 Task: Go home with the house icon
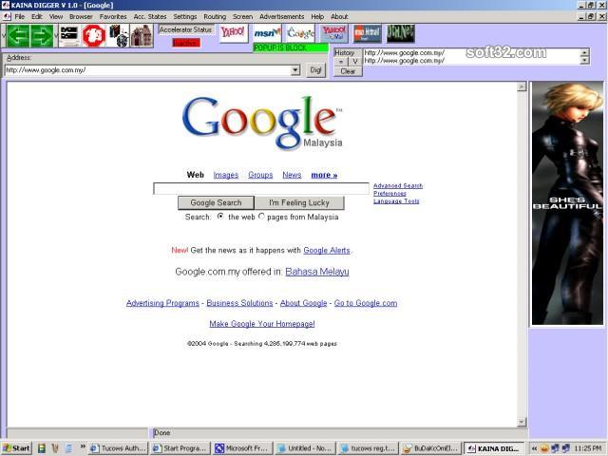click(142, 36)
